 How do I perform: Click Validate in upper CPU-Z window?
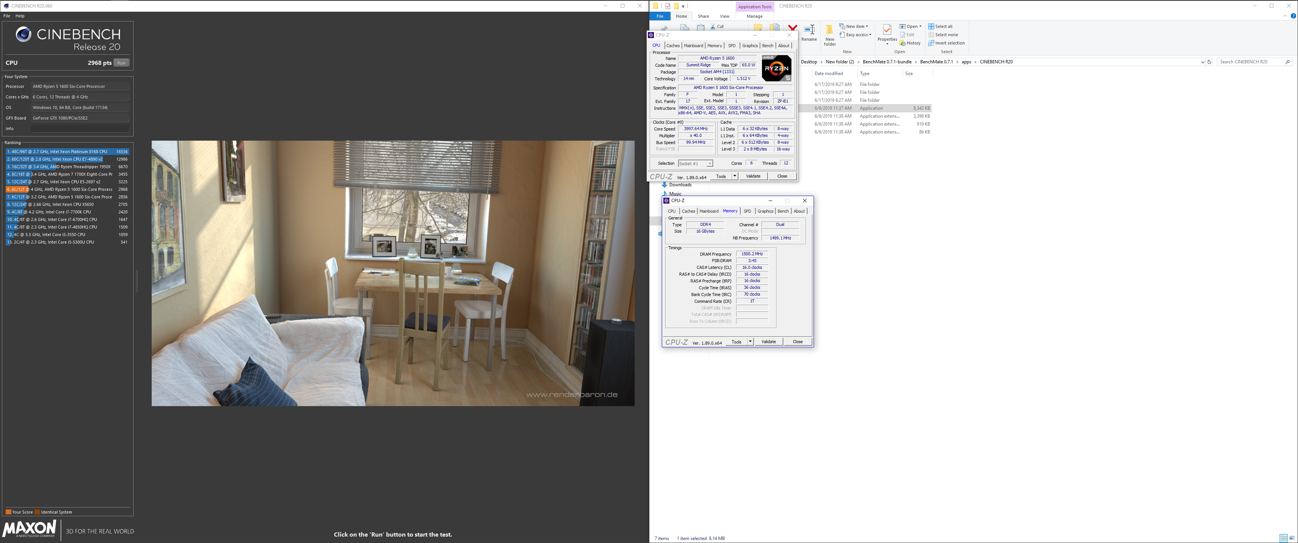point(753,176)
